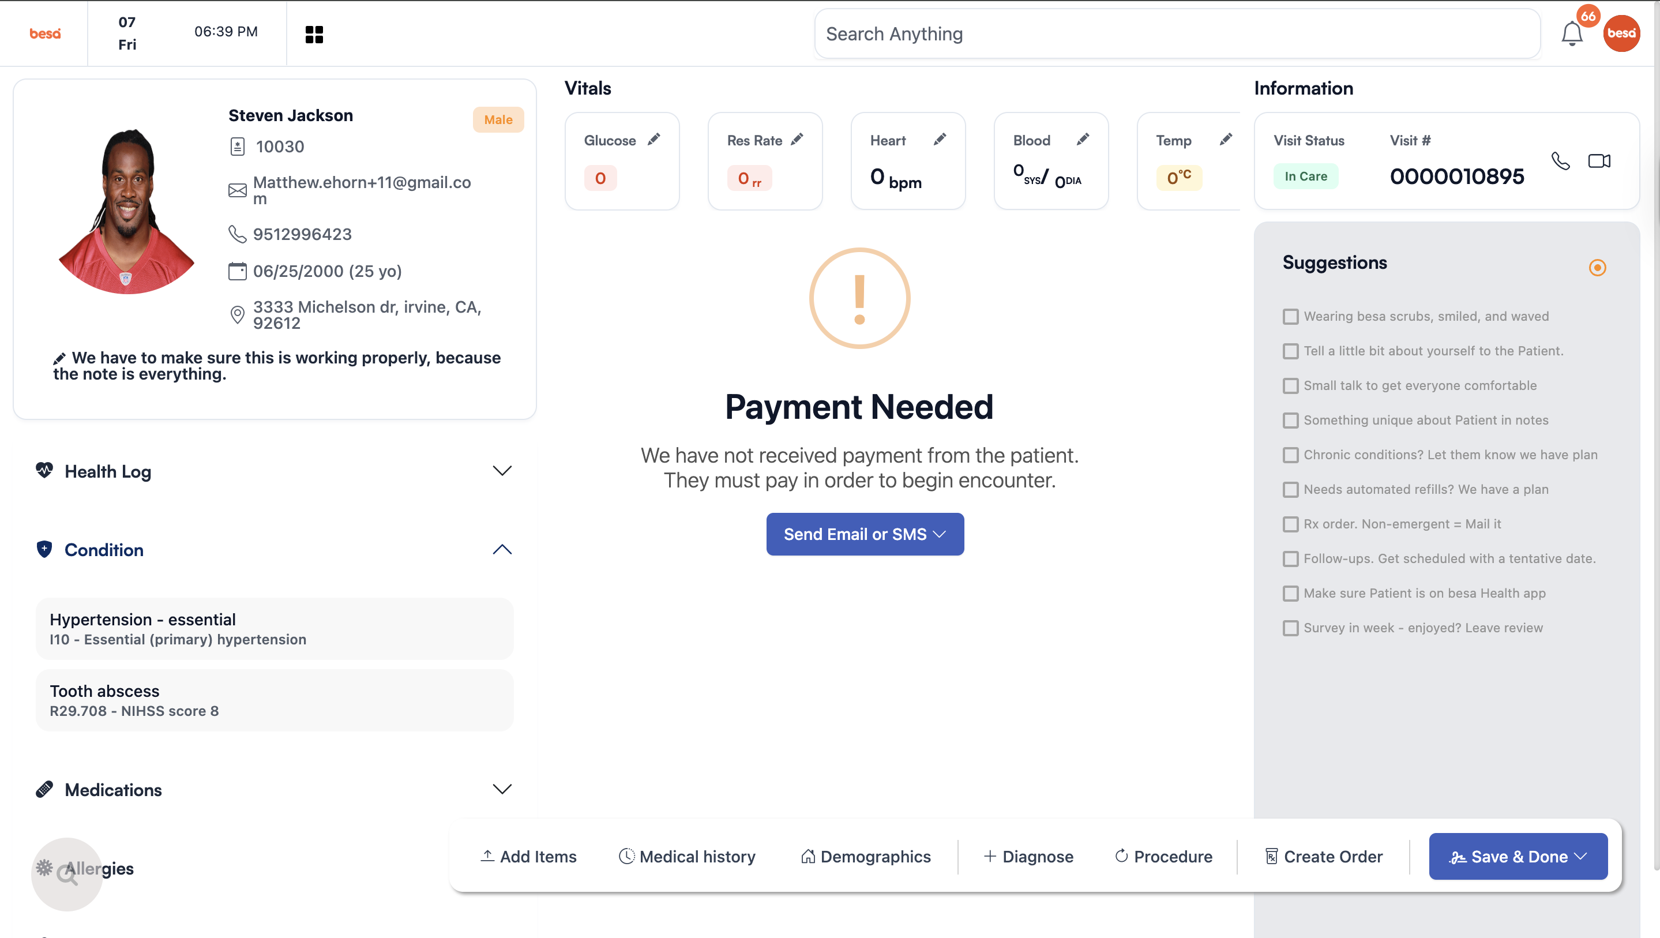
Task: Check 'Chronic conditions? Let them know' suggestion
Action: pos(1290,455)
